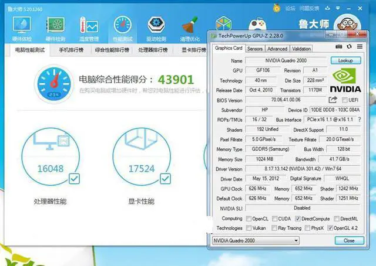This screenshot has width=376, height=266.
Task: Open 硬件检测 hardware detection icon
Action: point(55,26)
